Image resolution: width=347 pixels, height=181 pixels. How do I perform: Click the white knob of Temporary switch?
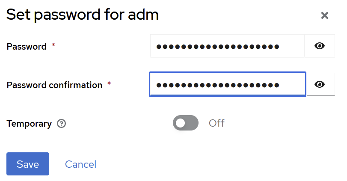(180, 123)
